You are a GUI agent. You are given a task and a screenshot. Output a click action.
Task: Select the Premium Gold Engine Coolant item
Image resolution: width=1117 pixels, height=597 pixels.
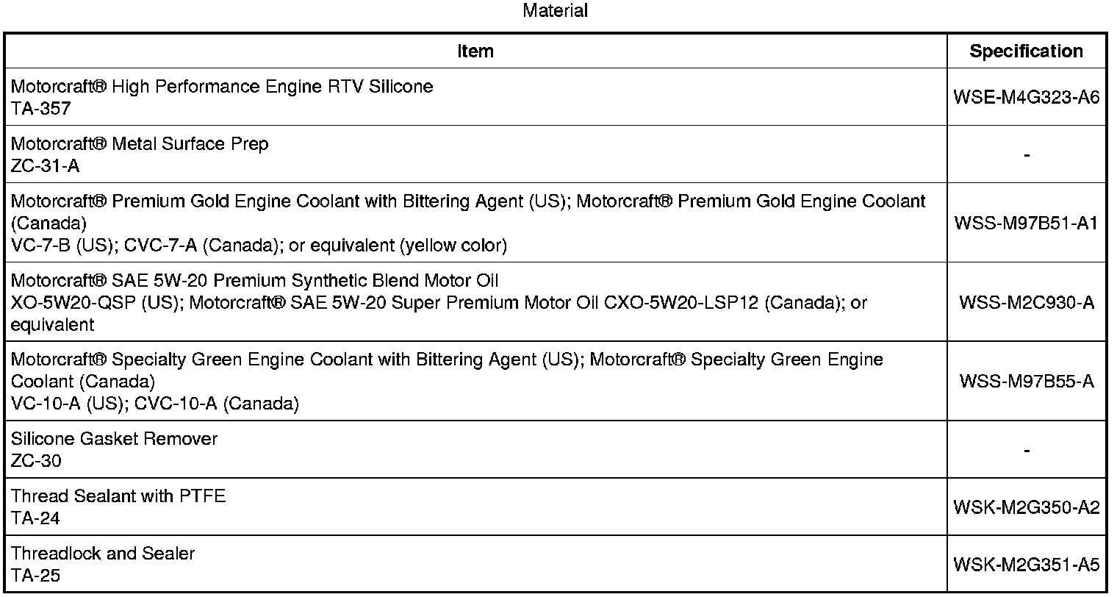(x=467, y=201)
